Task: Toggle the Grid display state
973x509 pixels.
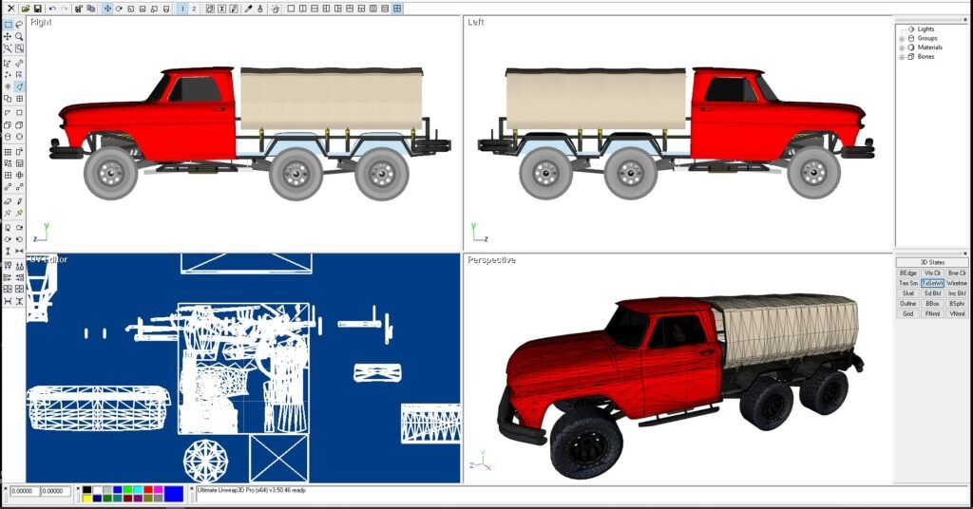Action: pyautogui.click(x=907, y=313)
